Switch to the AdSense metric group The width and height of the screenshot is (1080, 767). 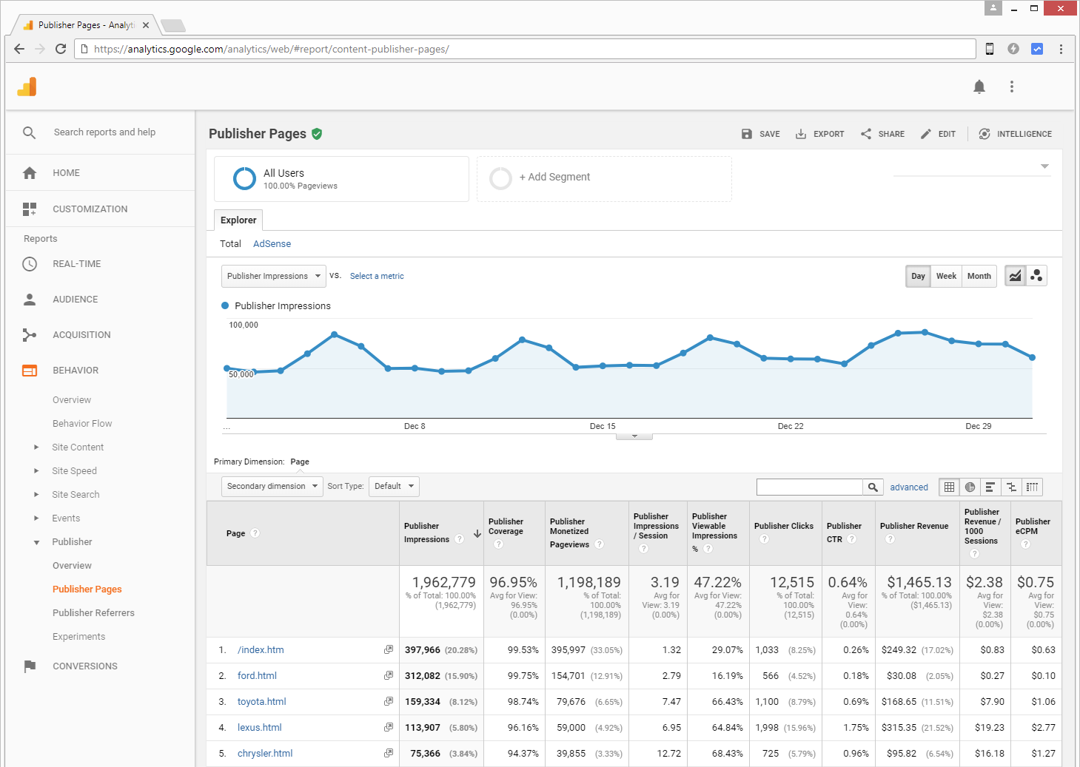point(272,244)
